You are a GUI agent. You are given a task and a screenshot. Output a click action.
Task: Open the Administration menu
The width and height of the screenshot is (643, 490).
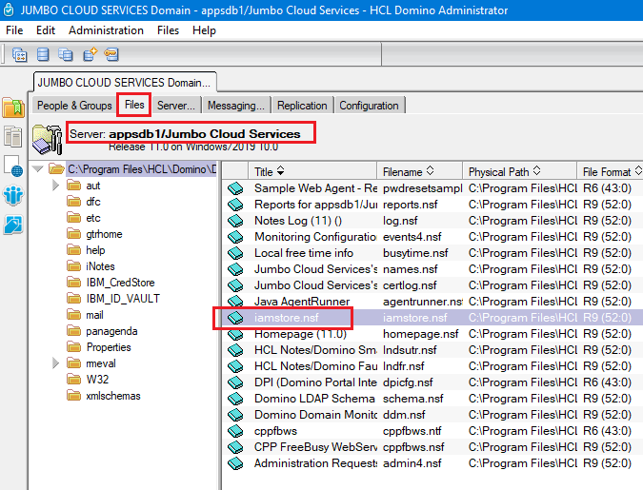[x=106, y=30]
